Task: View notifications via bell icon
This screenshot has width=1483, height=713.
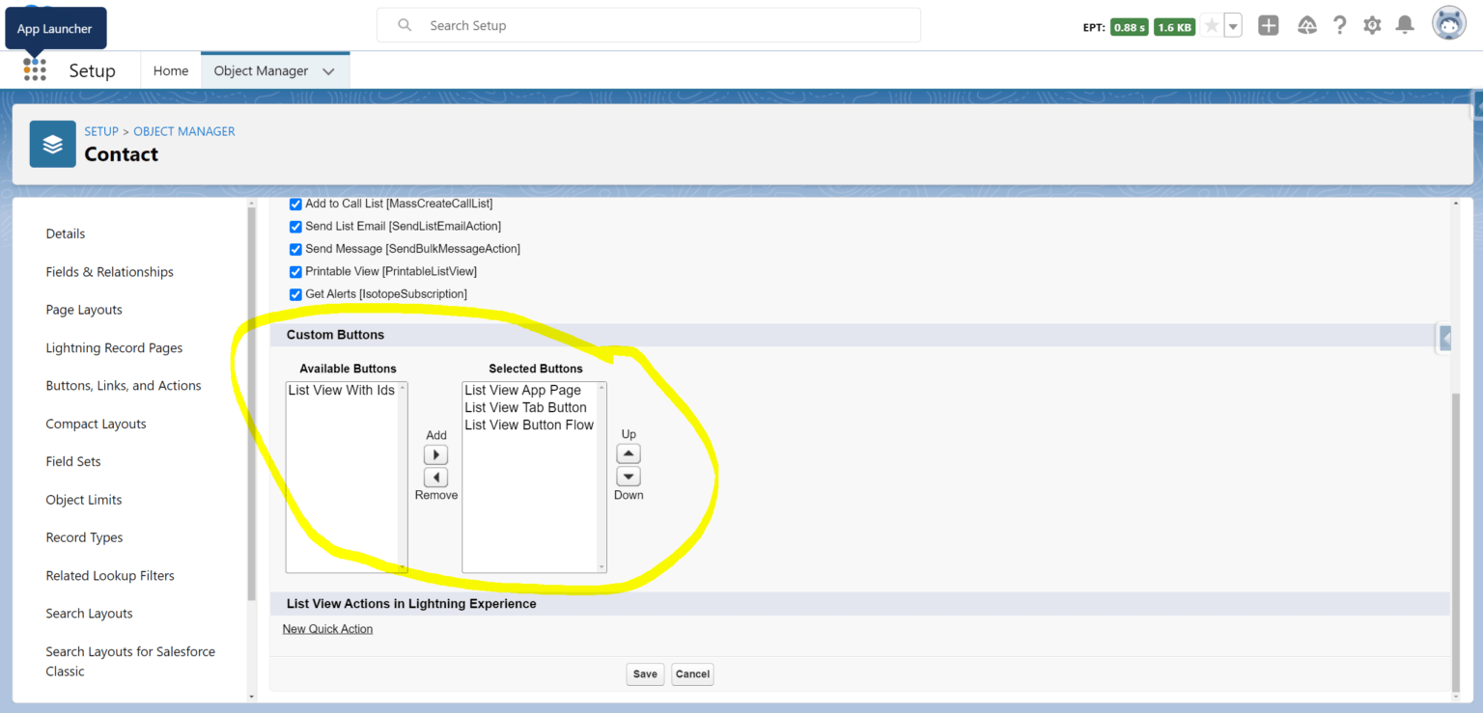Action: click(1405, 25)
